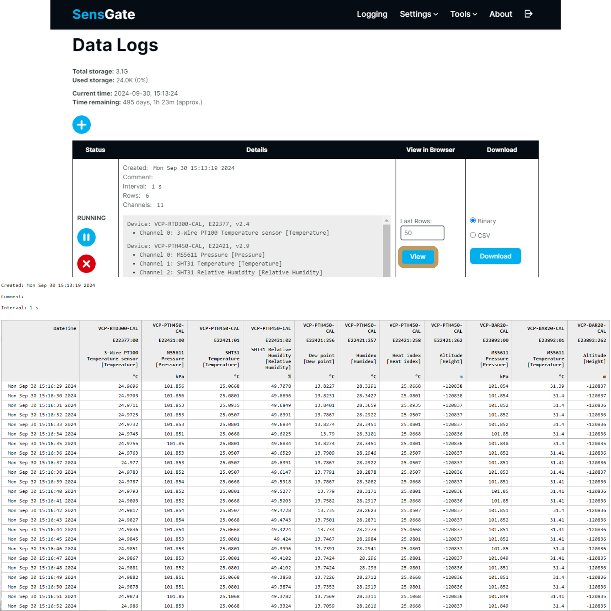This screenshot has width=611, height=611.
Task: Stop the log with red X button
Action: coord(86,264)
